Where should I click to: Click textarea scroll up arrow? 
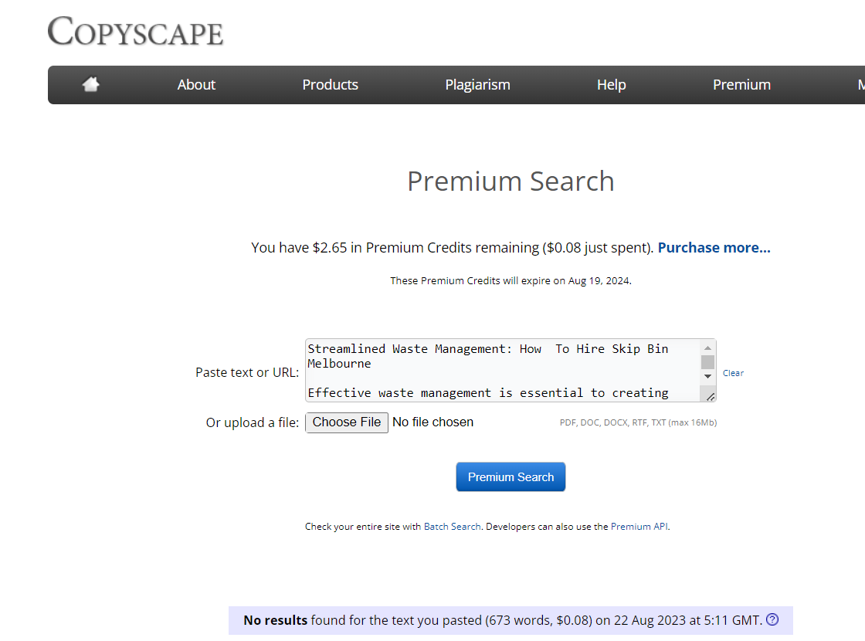[x=707, y=348]
